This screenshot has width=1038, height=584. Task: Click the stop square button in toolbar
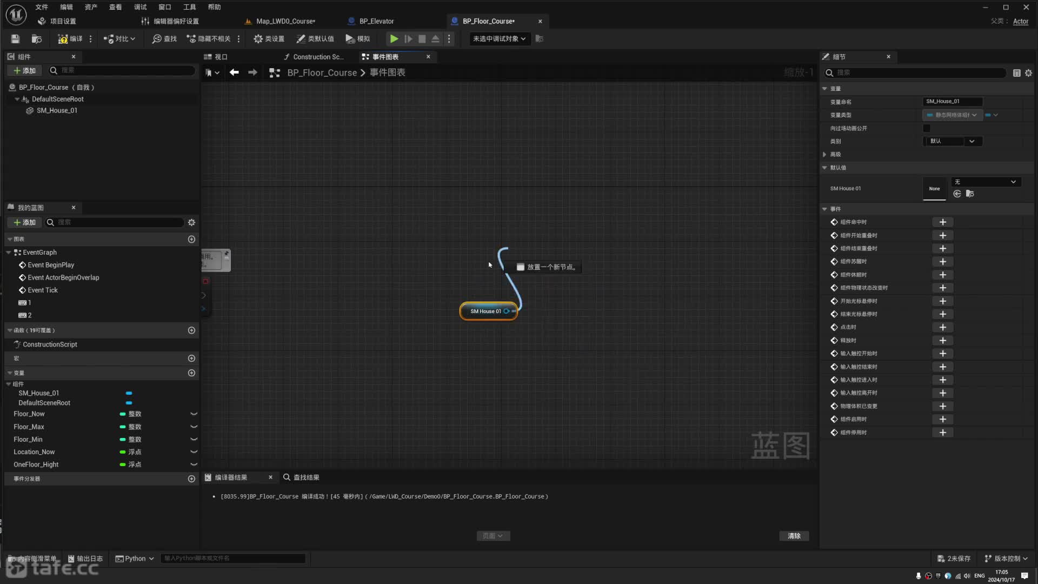(x=422, y=38)
